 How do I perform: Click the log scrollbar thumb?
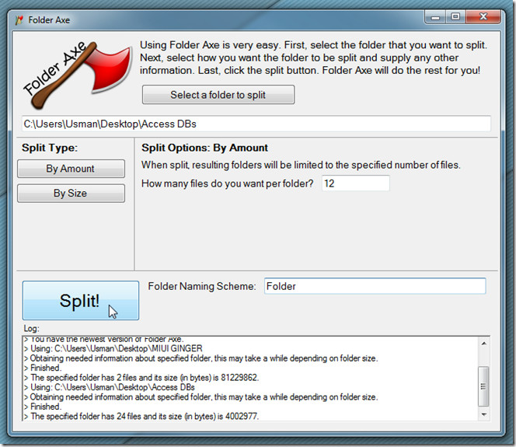tap(483, 386)
